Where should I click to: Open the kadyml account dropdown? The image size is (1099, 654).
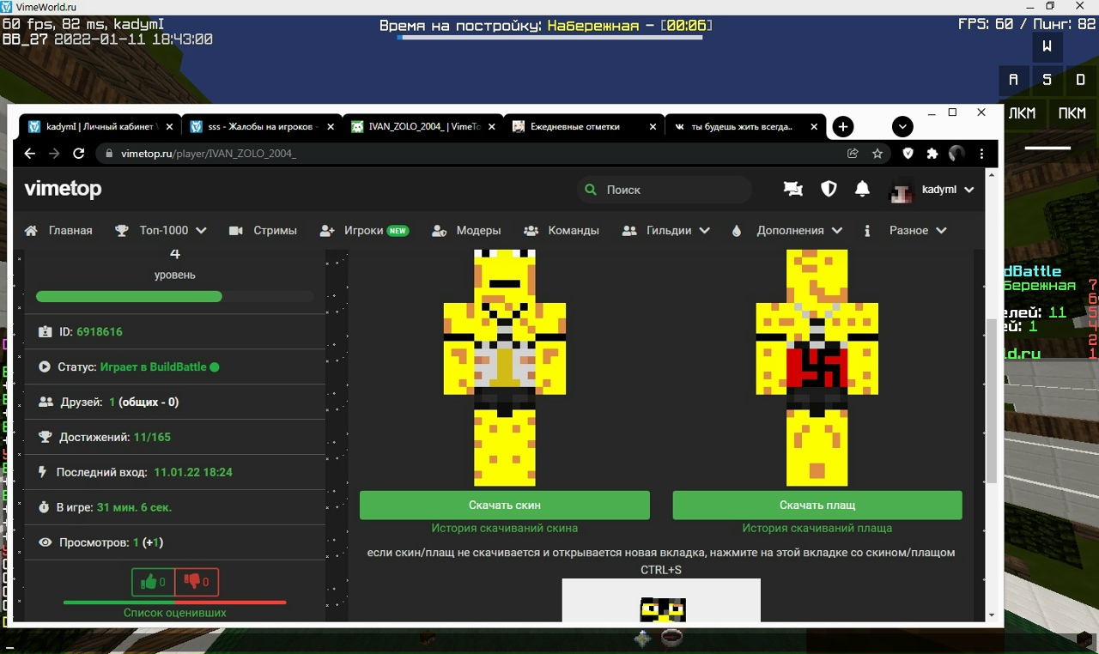coord(932,190)
